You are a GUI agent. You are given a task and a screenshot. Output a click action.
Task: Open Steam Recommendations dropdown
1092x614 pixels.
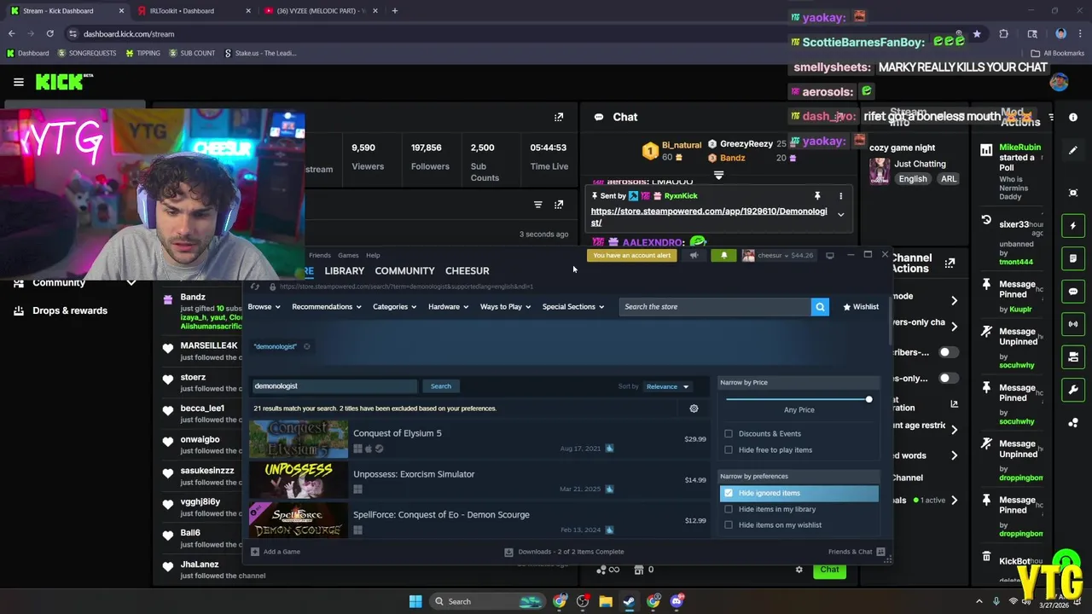[x=327, y=307]
